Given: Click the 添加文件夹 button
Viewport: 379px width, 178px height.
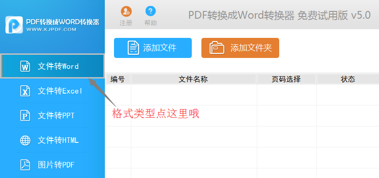Looking at the screenshot, I should (x=240, y=48).
